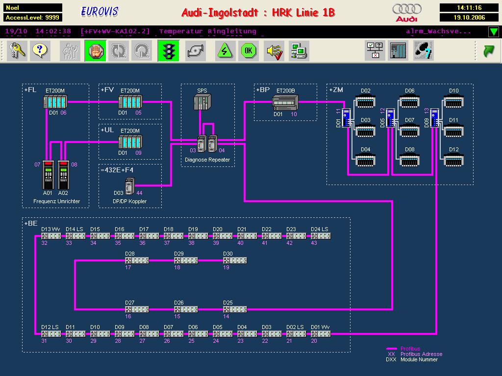Click the SPS controller icon

tap(202, 102)
